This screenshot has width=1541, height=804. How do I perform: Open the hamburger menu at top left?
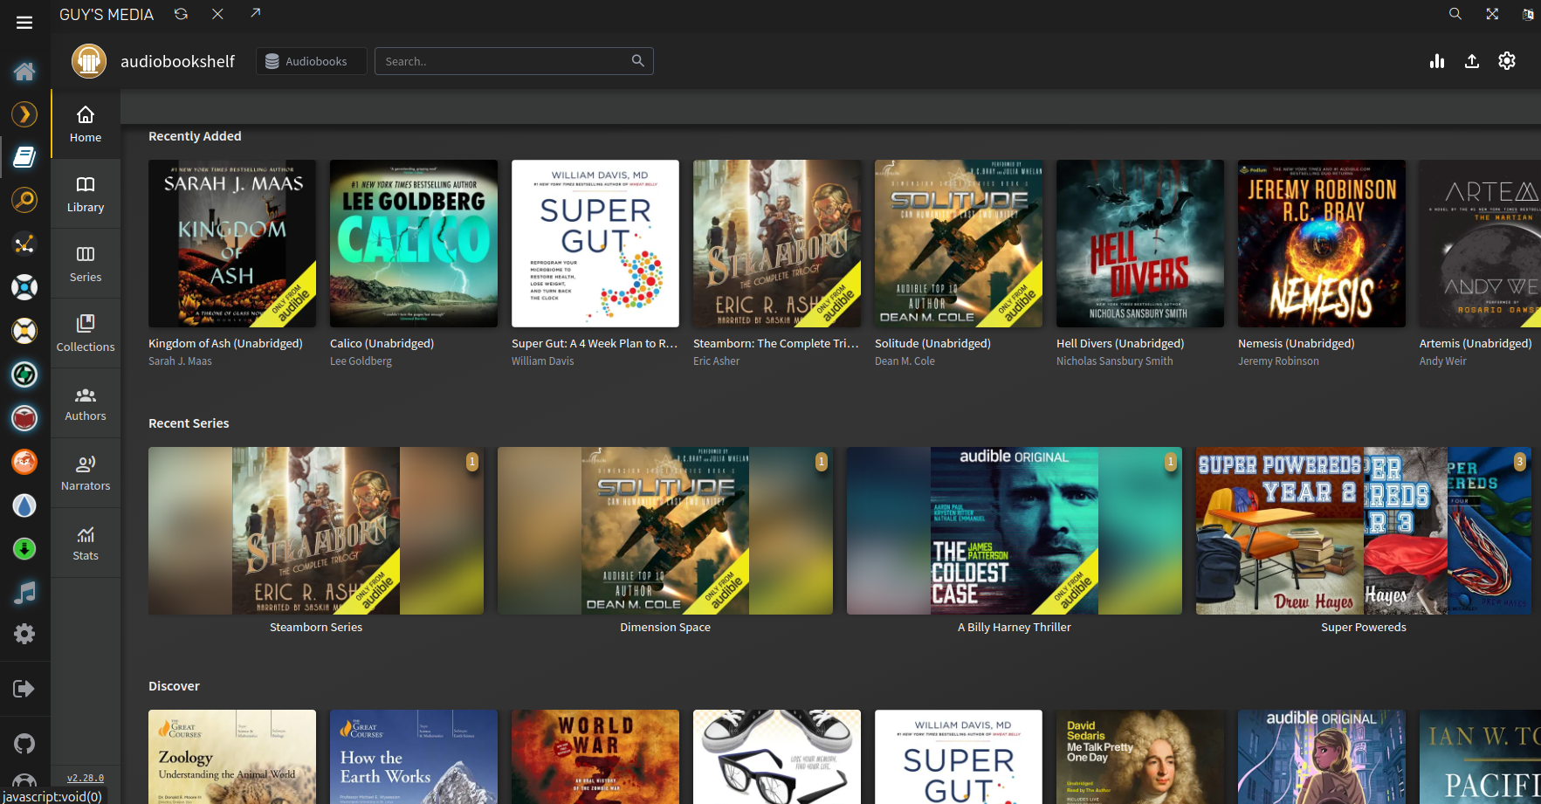click(24, 23)
